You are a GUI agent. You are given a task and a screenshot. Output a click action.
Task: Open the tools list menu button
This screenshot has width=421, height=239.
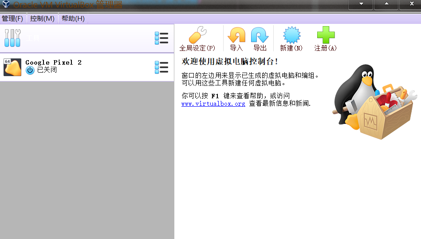[161, 38]
